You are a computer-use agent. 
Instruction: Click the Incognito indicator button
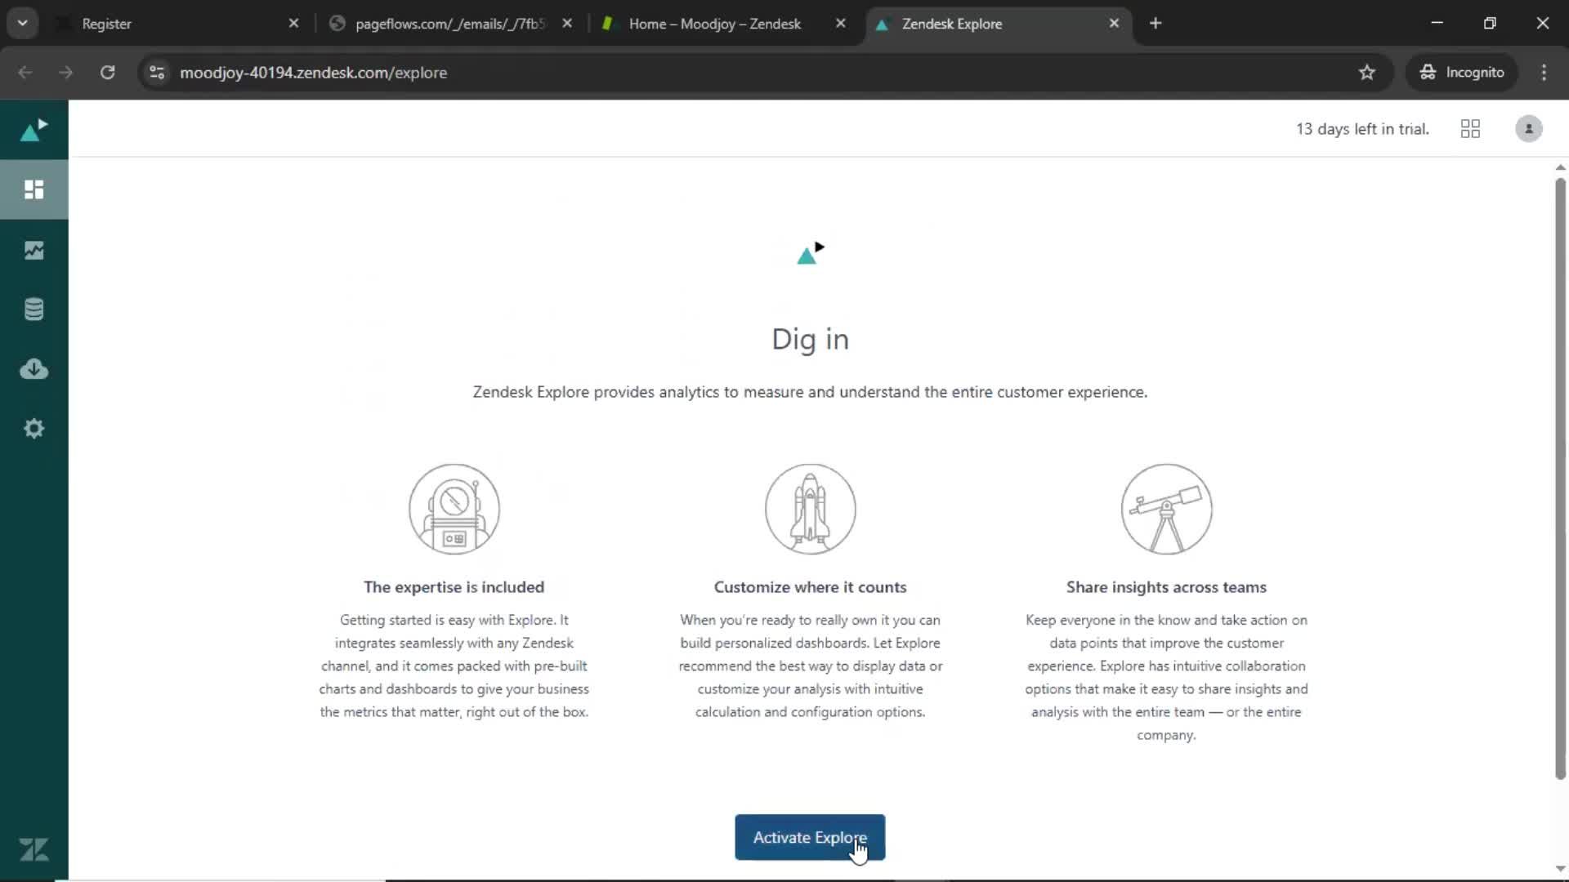[1462, 73]
